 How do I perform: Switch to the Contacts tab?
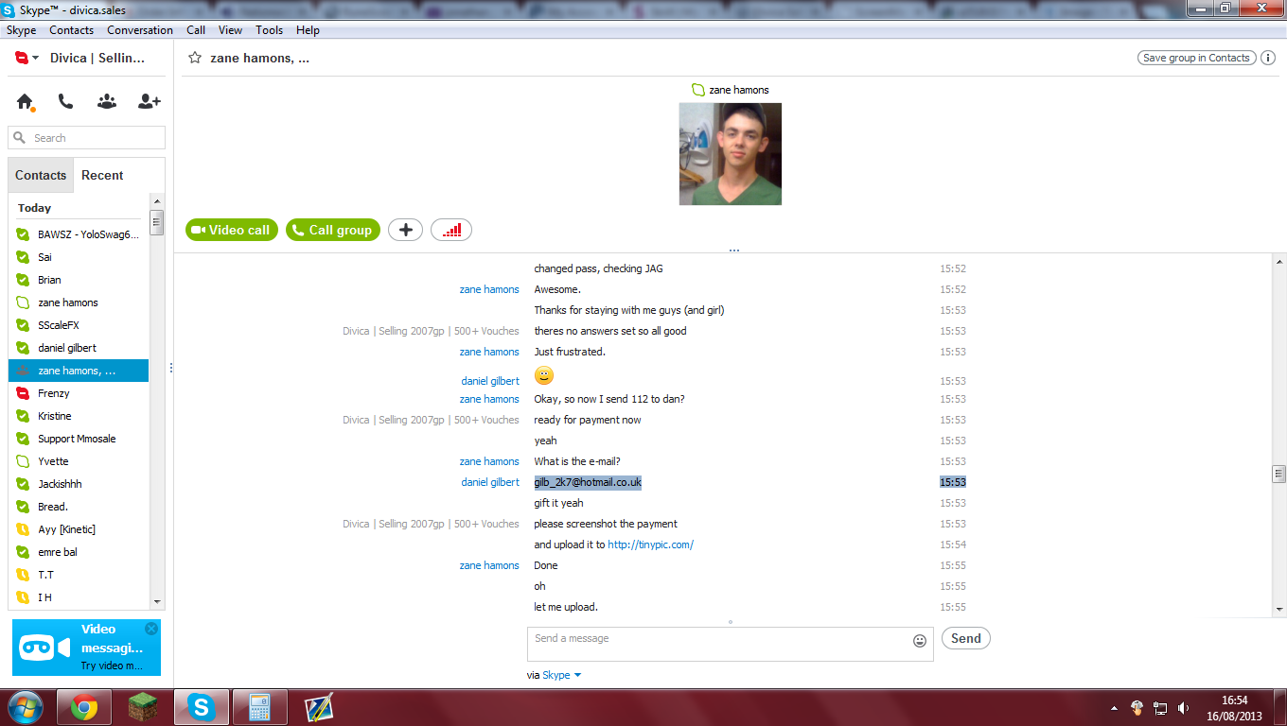41,175
